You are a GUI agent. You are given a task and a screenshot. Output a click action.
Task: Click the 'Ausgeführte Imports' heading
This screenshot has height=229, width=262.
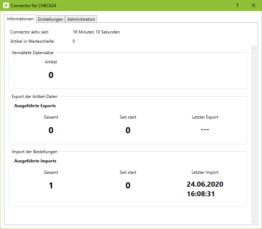pyautogui.click(x=35, y=161)
